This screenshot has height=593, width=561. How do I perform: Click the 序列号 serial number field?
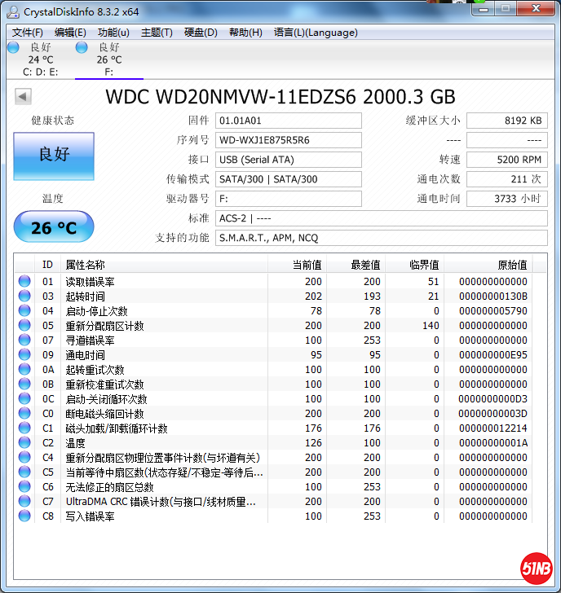[288, 140]
